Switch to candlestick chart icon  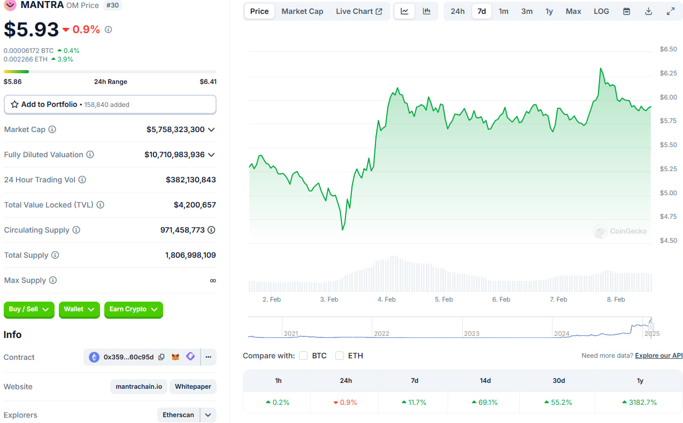(x=426, y=11)
